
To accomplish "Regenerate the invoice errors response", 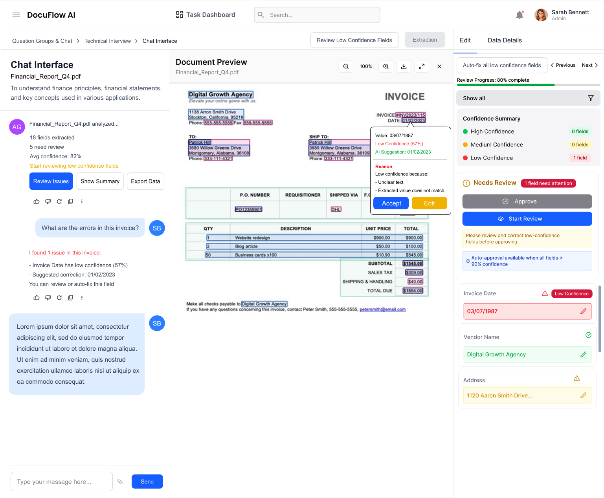I will point(59,298).
